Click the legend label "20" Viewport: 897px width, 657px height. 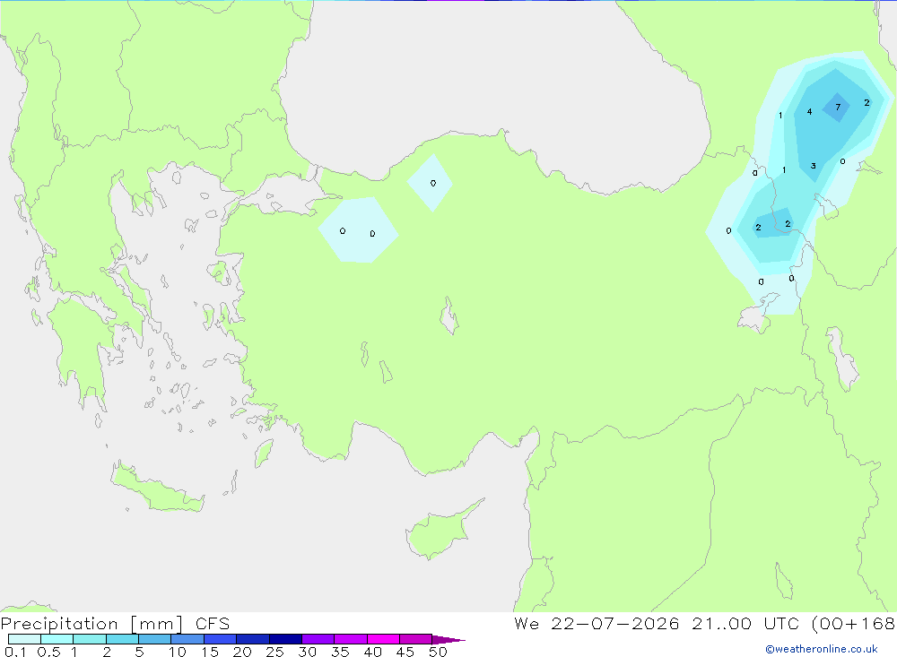point(242,652)
